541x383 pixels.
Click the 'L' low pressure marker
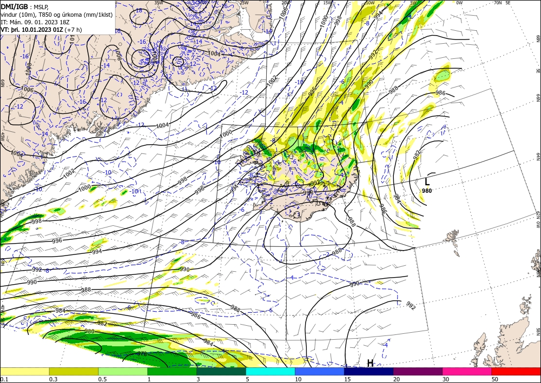coord(427,182)
